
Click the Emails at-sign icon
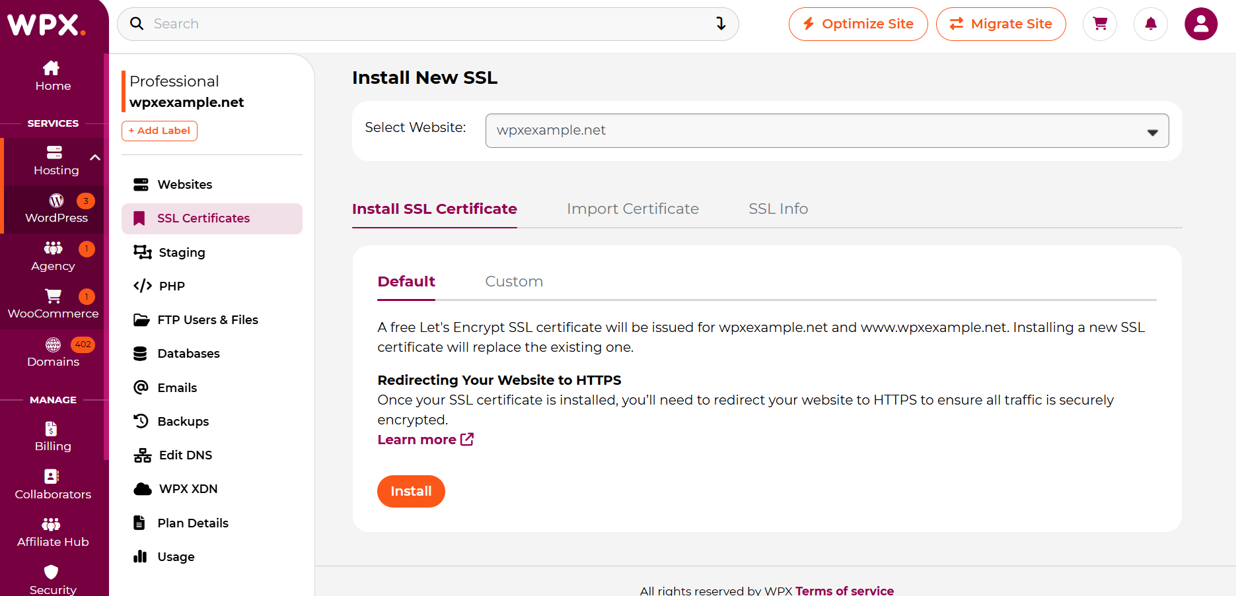pos(141,387)
